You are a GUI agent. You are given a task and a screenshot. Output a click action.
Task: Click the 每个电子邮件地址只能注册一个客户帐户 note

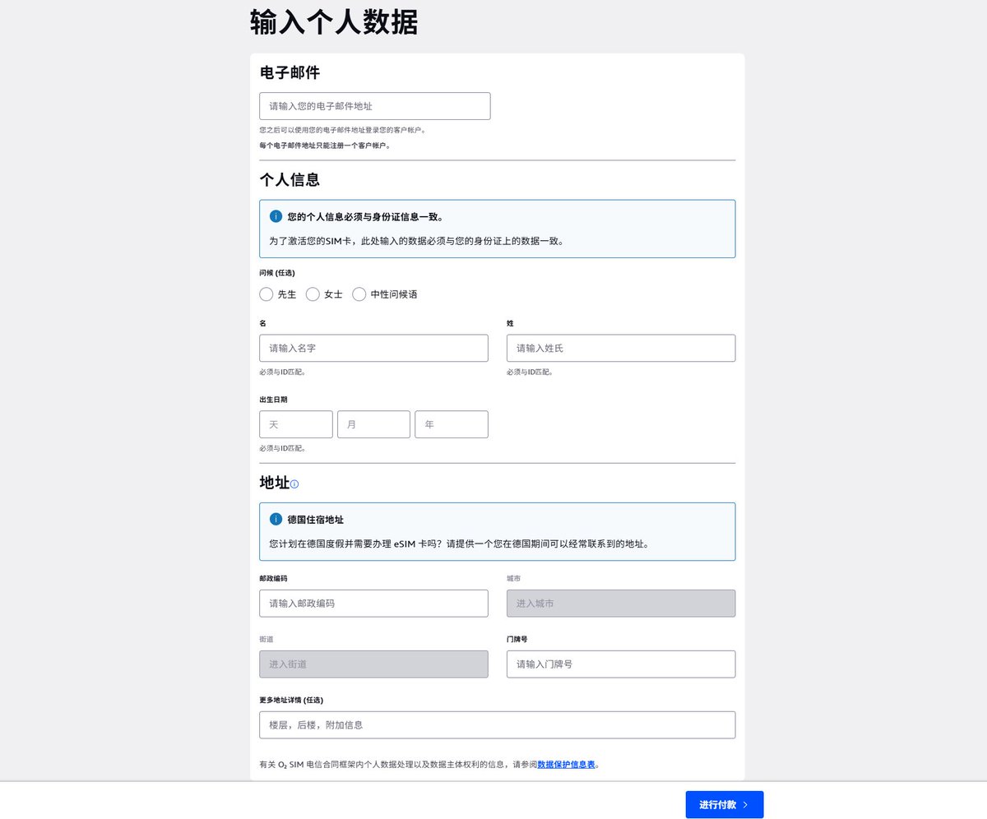(x=325, y=146)
